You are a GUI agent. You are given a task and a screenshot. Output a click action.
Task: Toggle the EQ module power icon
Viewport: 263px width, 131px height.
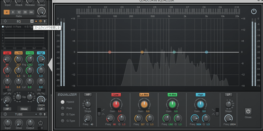point(40,21)
